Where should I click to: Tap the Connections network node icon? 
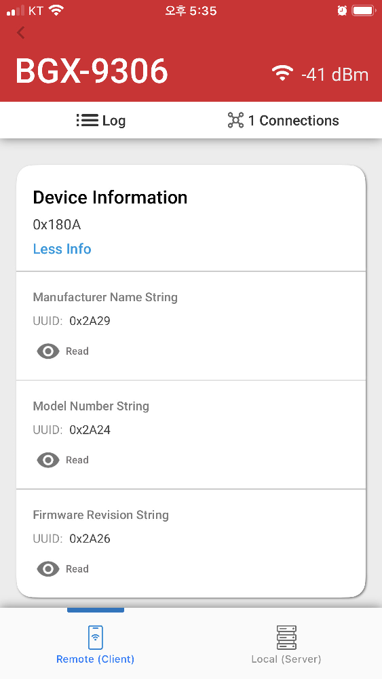(x=235, y=120)
